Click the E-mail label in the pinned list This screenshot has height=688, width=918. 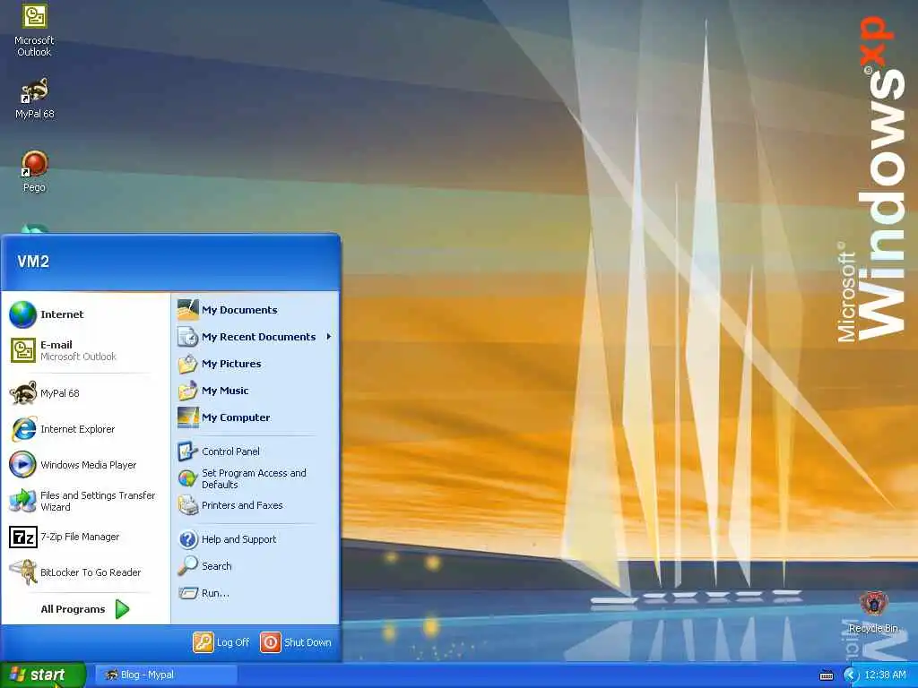pyautogui.click(x=56, y=345)
